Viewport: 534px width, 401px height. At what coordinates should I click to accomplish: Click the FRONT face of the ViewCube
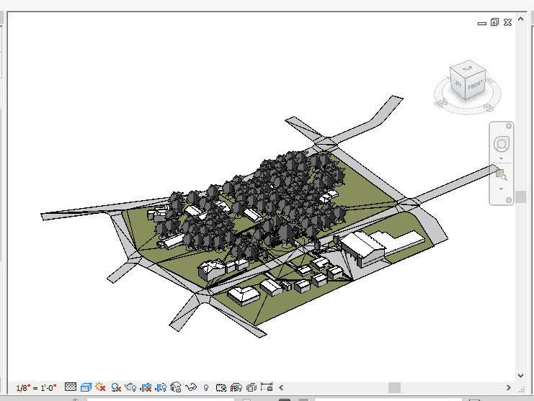pos(474,86)
